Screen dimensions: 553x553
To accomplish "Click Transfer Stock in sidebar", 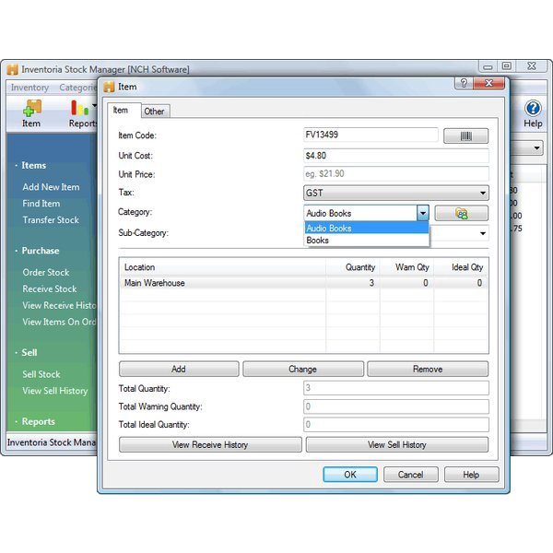I will pos(51,219).
